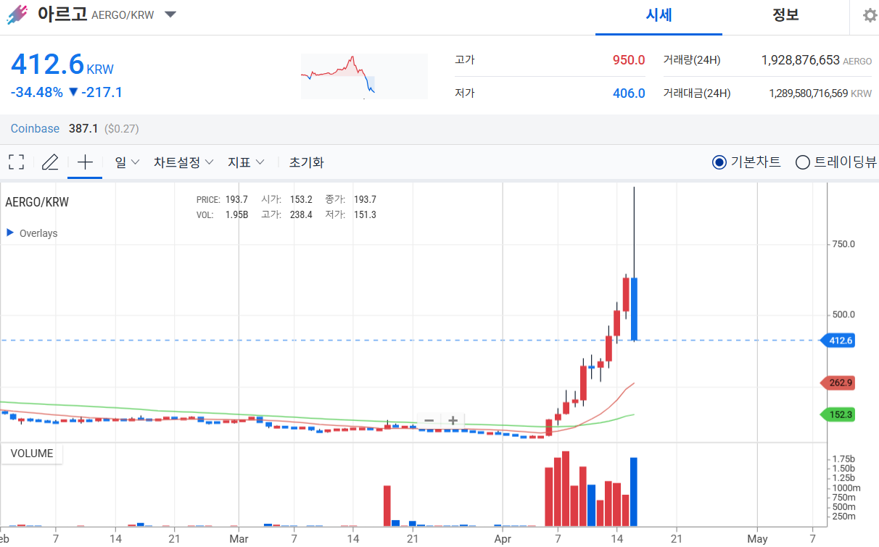Click the red 262.9 moving average tag

point(837,383)
